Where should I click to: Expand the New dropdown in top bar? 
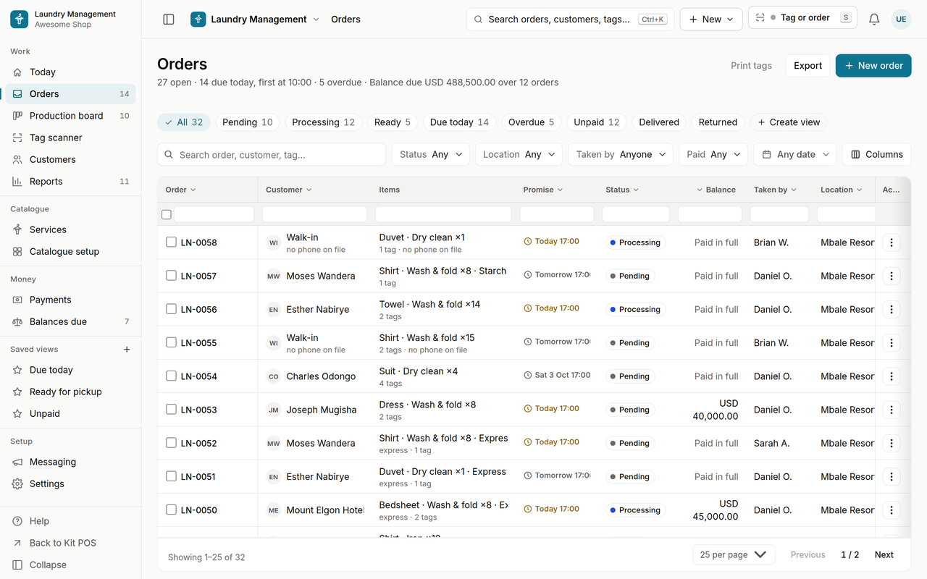tap(711, 20)
